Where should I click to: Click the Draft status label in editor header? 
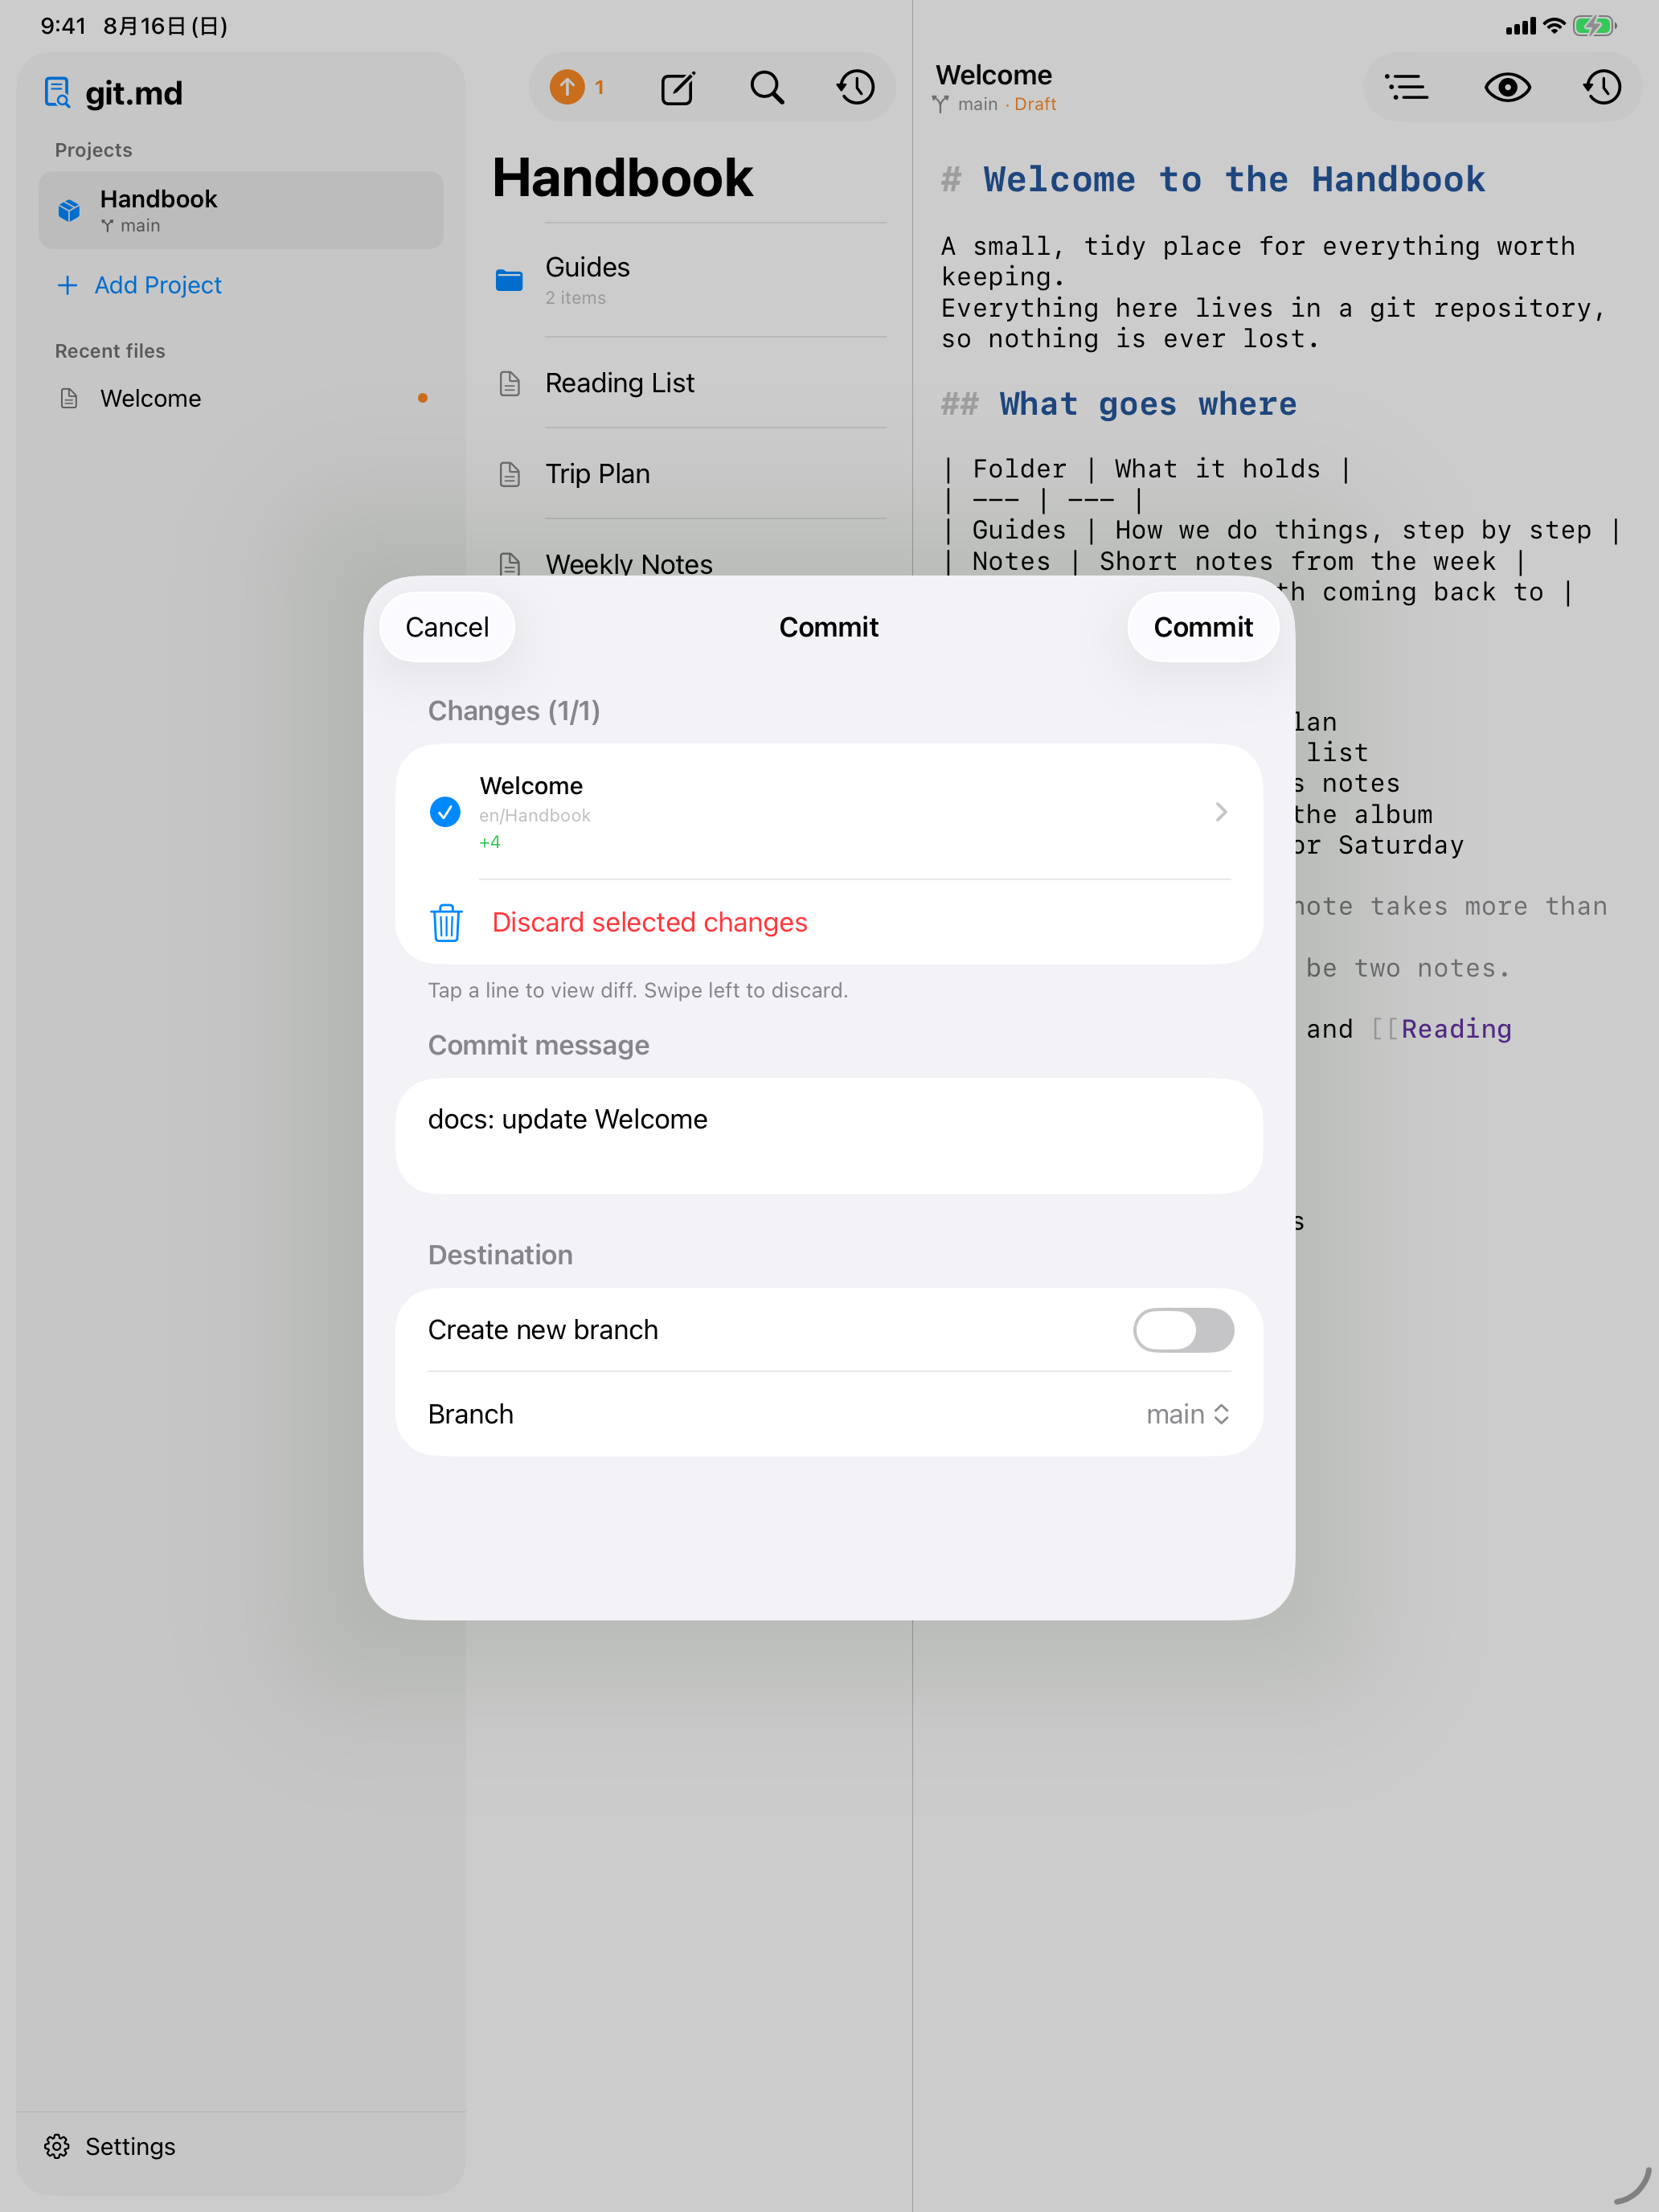pyautogui.click(x=1035, y=104)
